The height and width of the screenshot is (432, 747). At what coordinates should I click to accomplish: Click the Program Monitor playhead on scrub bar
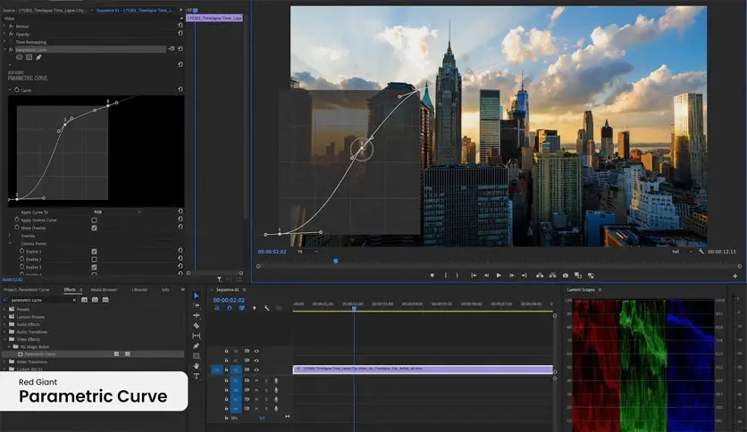(336, 261)
